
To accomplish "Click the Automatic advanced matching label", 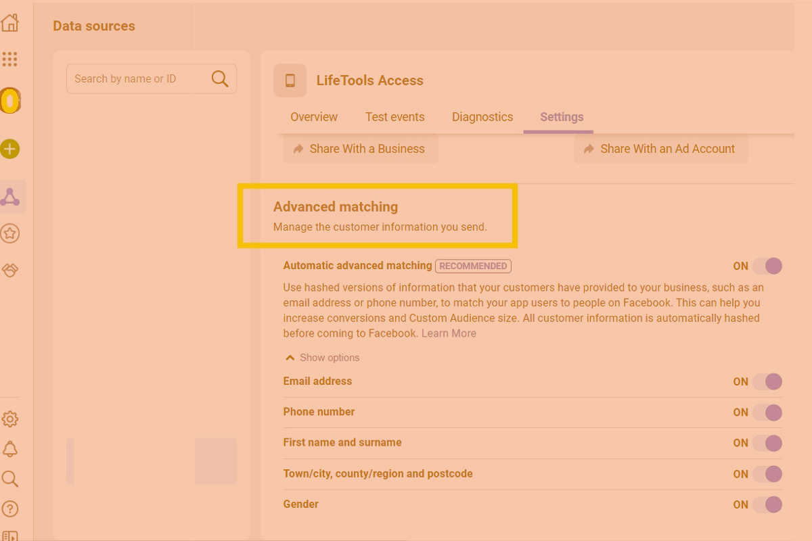I will click(357, 266).
